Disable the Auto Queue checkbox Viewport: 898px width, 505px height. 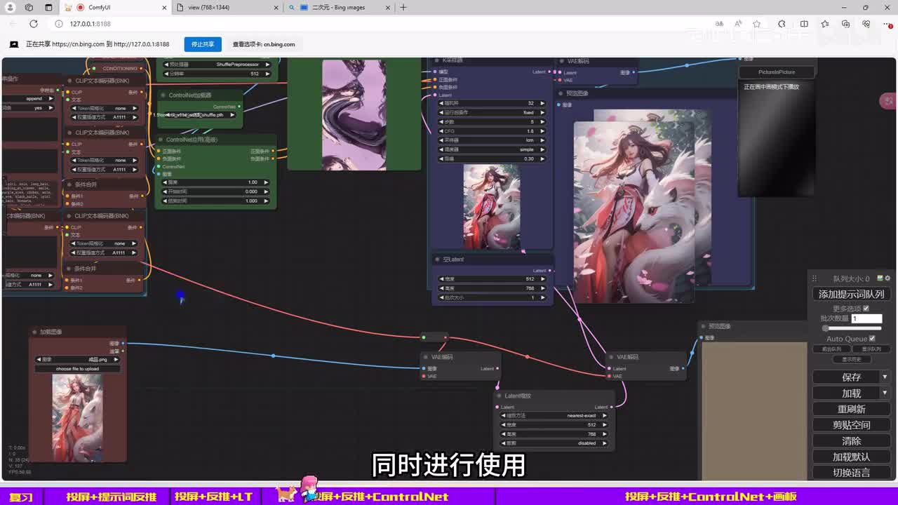click(872, 339)
